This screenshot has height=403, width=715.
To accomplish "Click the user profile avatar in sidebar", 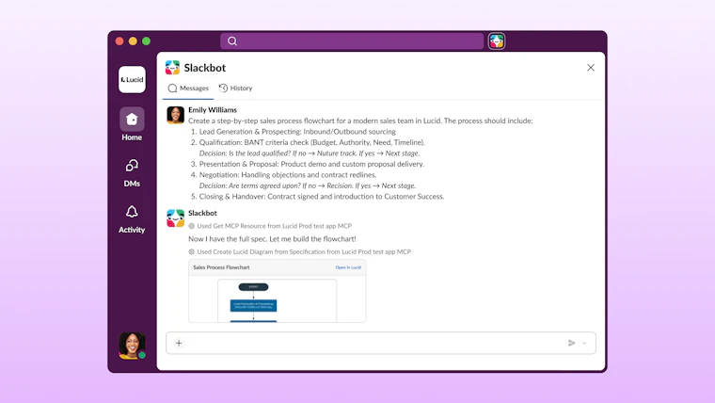I will click(x=132, y=346).
